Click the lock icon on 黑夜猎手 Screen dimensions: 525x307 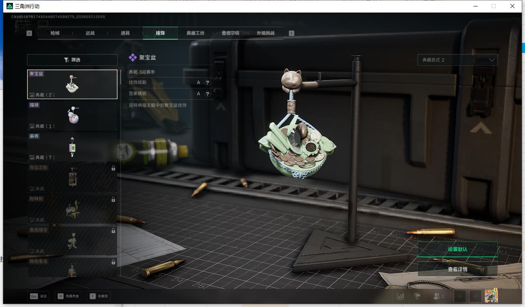pos(113,231)
